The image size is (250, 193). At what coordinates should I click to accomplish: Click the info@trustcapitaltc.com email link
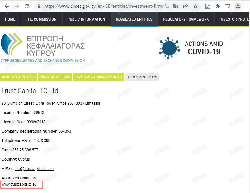point(34,169)
